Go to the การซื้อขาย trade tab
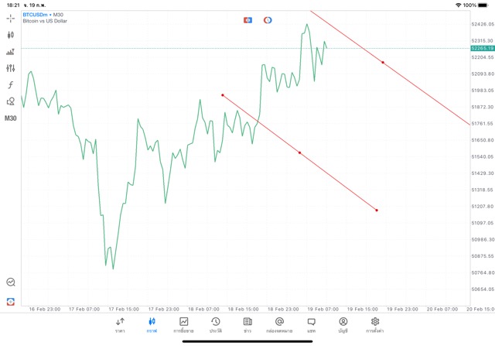Image resolution: width=495 pixels, height=346 pixels. pyautogui.click(x=184, y=325)
